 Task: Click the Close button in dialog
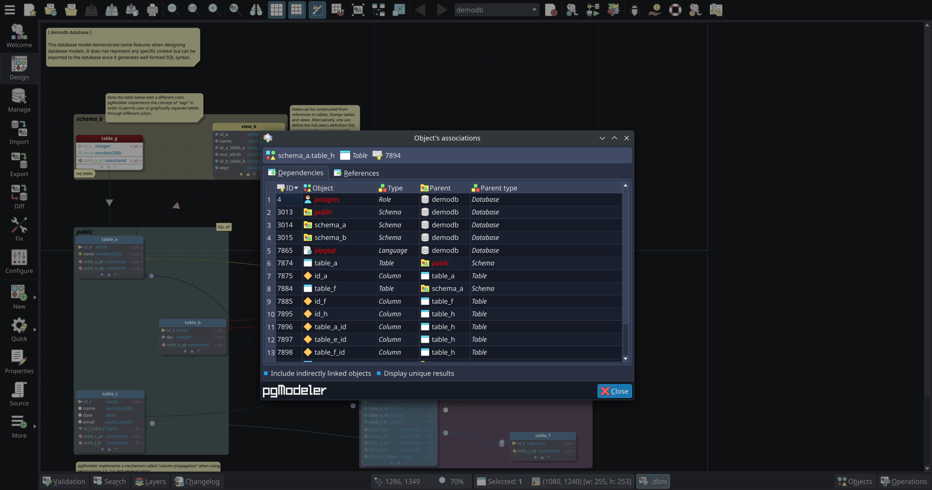coord(614,391)
